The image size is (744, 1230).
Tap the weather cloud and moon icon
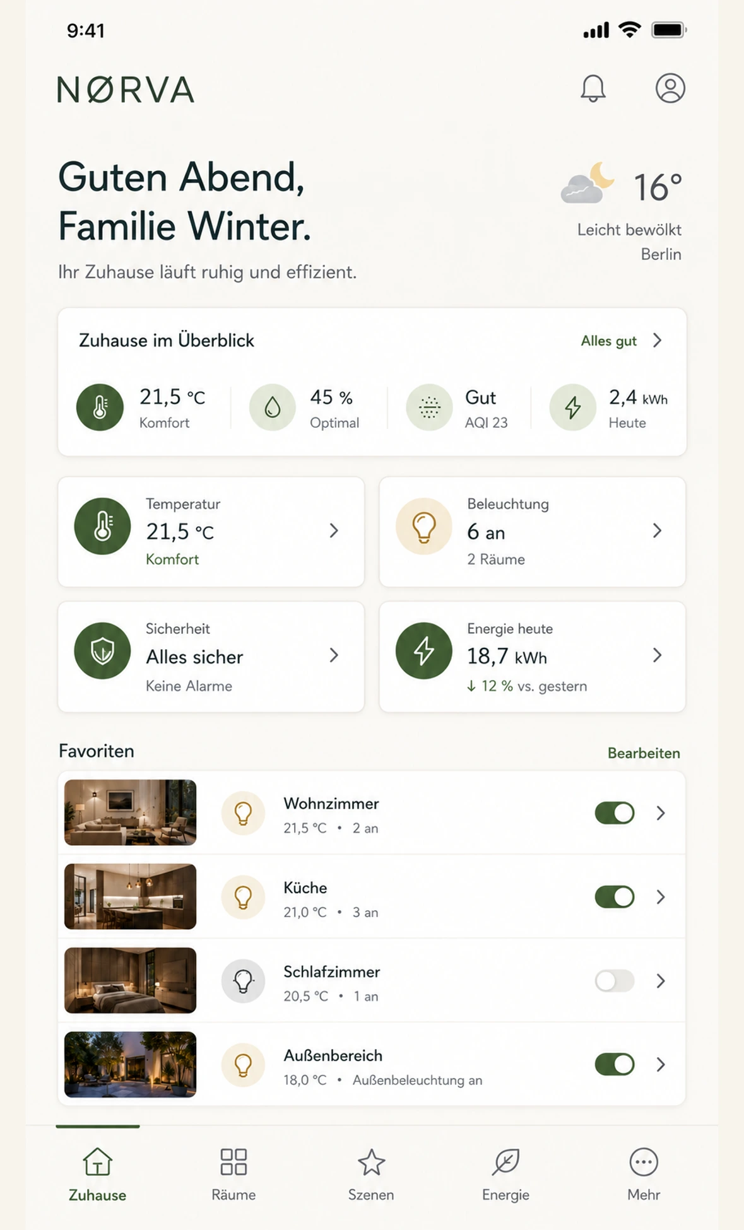pos(588,184)
